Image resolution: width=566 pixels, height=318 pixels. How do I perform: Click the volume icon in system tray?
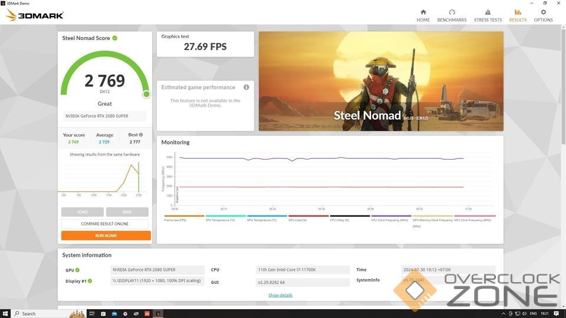pyautogui.click(x=524, y=314)
